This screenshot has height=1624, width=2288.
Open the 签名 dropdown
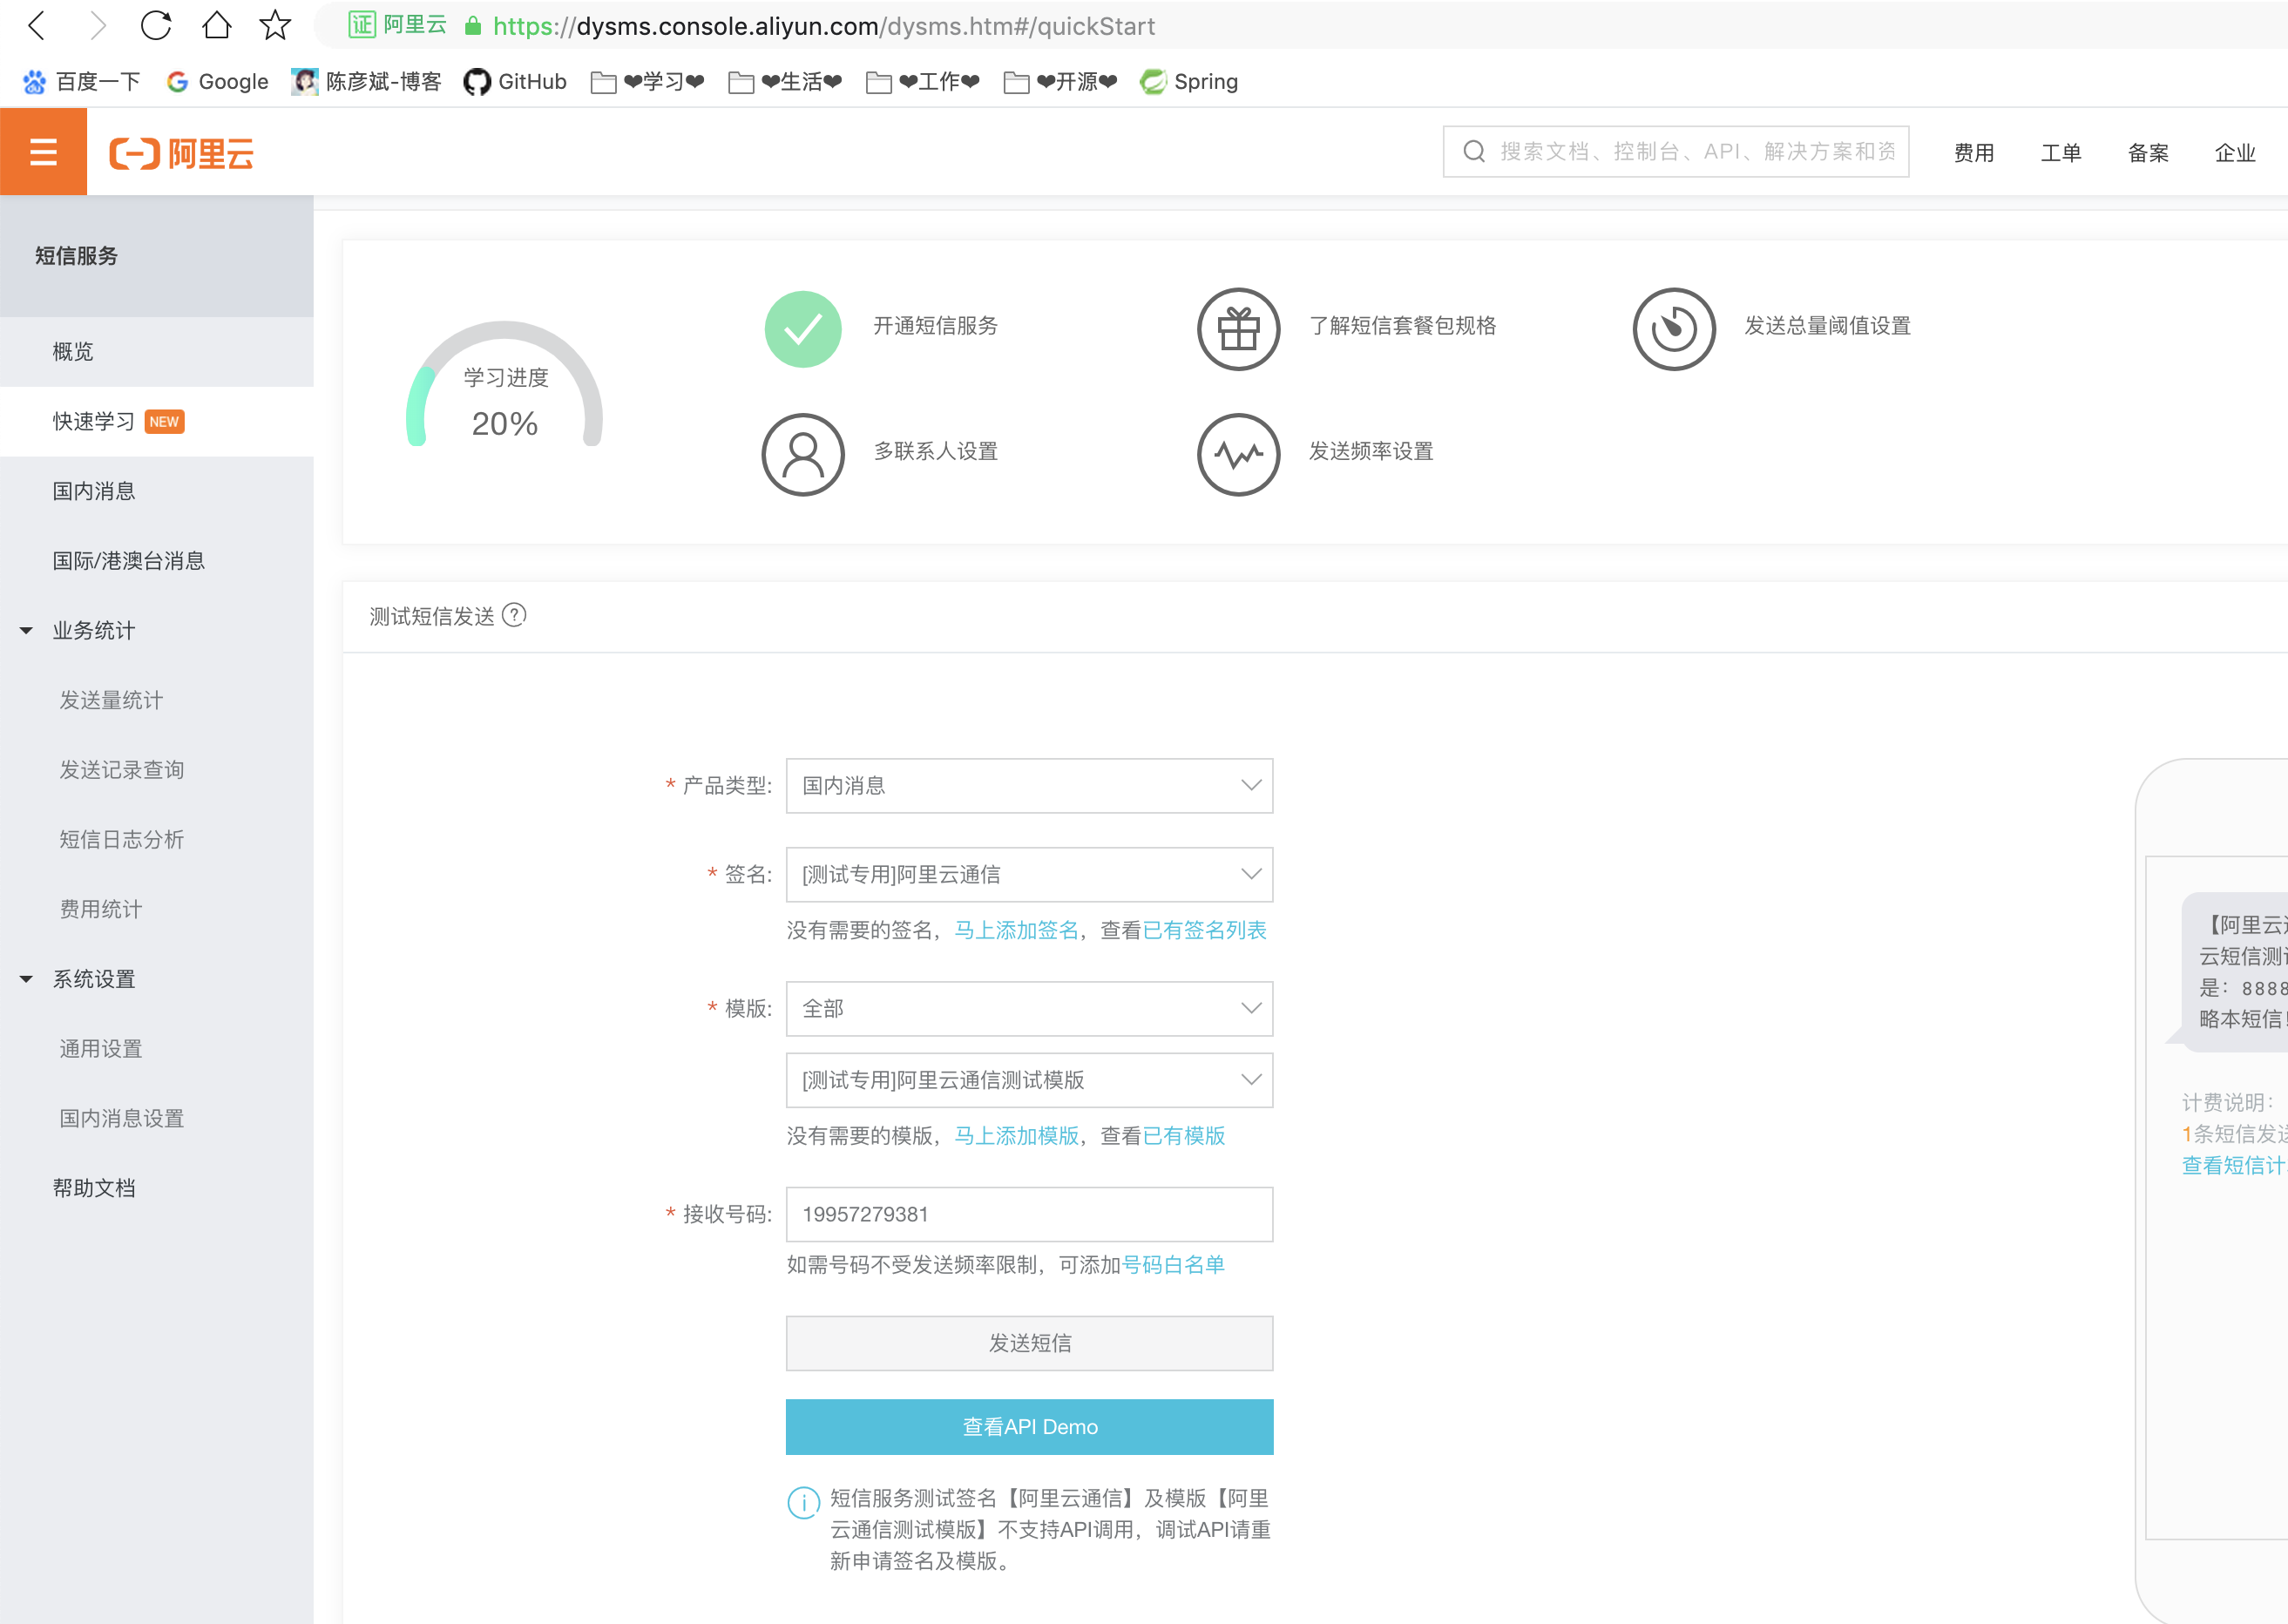[x=1029, y=874]
